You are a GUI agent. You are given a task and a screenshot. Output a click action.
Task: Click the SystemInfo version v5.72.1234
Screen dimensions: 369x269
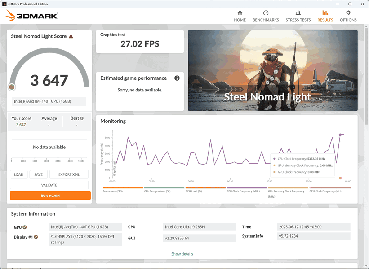tap(314, 236)
